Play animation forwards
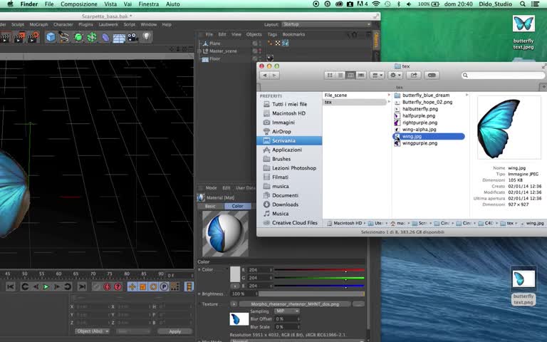Viewport: 547px width, 342px height. coord(46,287)
